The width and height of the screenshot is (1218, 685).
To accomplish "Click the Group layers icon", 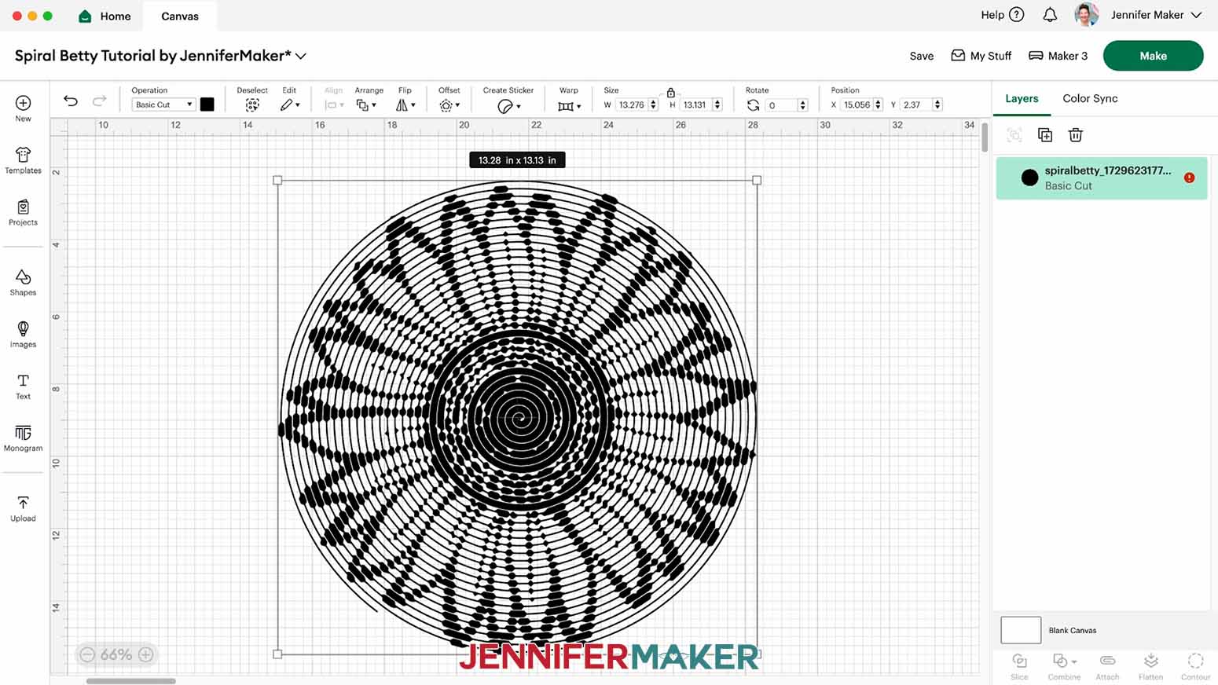I will (1014, 135).
